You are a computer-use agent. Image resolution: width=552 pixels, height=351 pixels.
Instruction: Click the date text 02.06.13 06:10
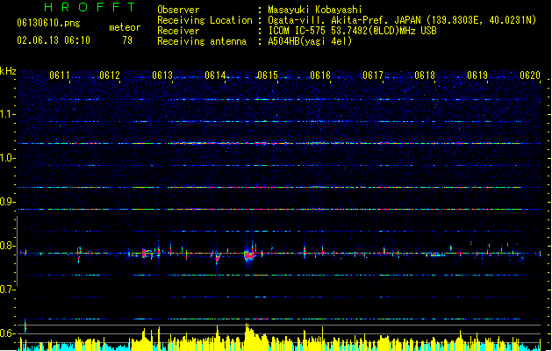(54, 40)
